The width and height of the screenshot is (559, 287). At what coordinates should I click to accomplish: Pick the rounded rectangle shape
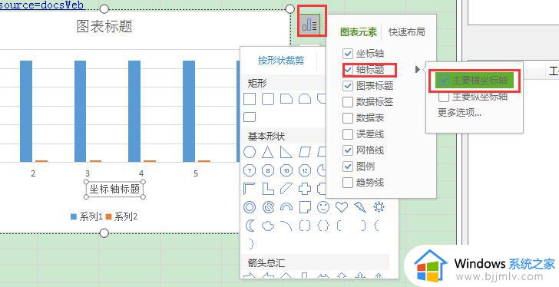coord(268,99)
